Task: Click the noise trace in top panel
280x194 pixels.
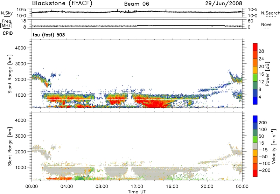Action: pos(137,12)
